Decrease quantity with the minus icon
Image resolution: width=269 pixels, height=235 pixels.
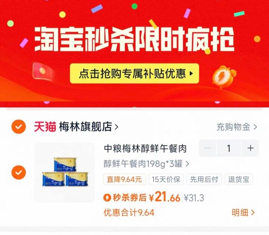(x=208, y=148)
